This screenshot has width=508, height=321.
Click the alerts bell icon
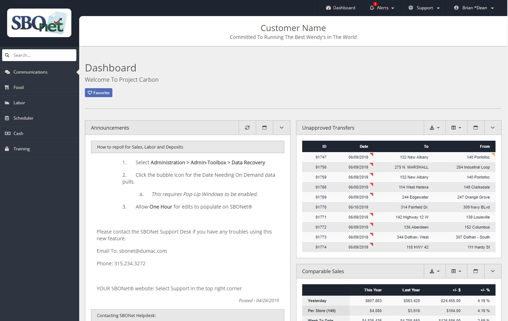coord(372,7)
